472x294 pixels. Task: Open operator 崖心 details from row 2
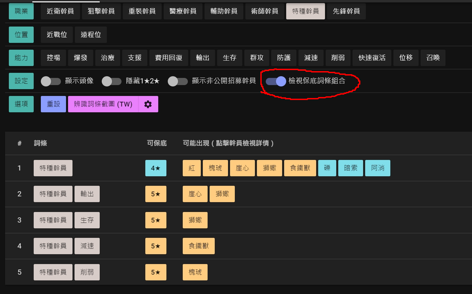click(195, 194)
